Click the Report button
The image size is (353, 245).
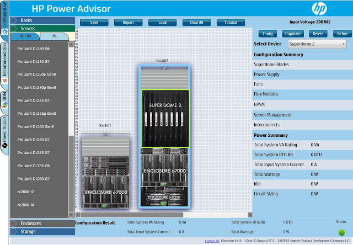point(129,22)
